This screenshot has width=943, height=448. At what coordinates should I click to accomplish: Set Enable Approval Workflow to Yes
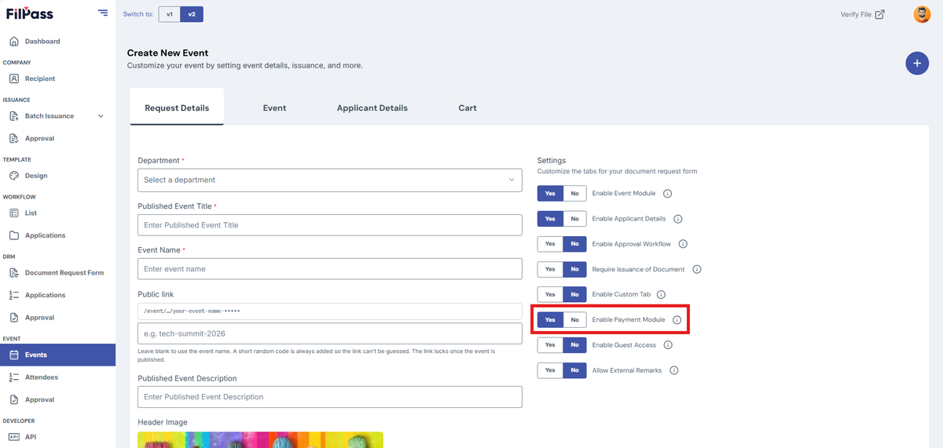coord(550,244)
